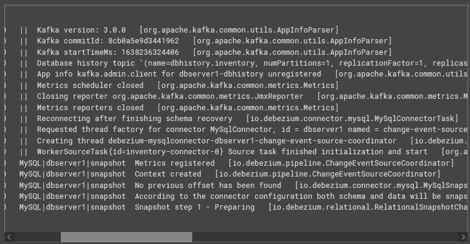Click the 'Requested thread factory for connector' line
The image size is (470, 244).
coord(243,130)
